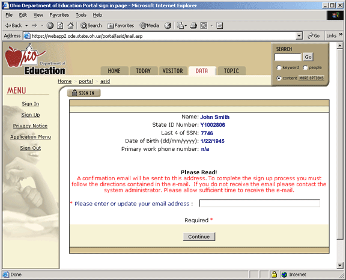
Task: Click the page vertical scrollbar down arrow
Action: click(x=339, y=266)
